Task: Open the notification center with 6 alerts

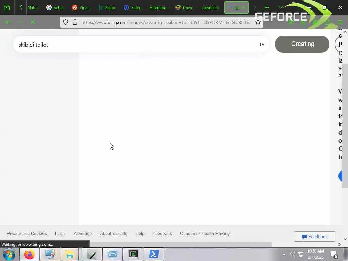Action: 334,255
